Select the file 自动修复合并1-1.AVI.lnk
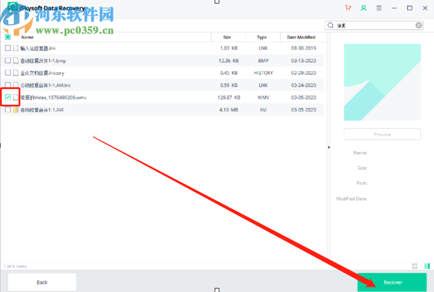This screenshot has width=434, height=292. point(45,86)
